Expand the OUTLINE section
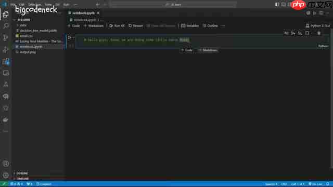333x187 pixels. 22,173
